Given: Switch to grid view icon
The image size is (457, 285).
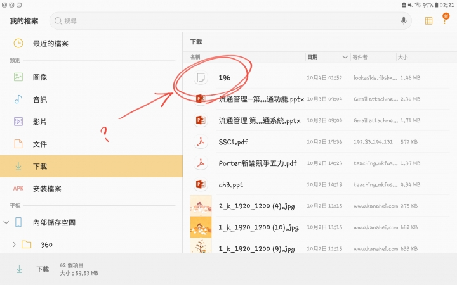Looking at the screenshot, I should (428, 21).
